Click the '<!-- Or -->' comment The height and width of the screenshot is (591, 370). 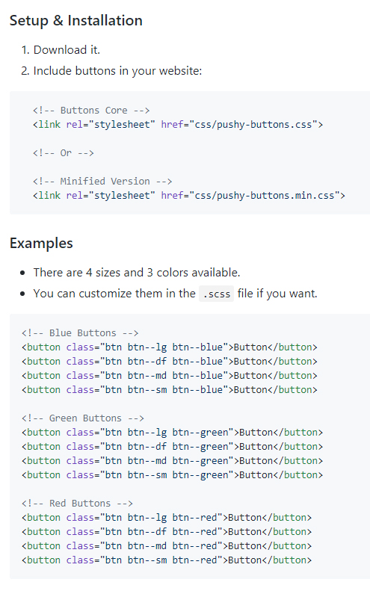point(64,153)
